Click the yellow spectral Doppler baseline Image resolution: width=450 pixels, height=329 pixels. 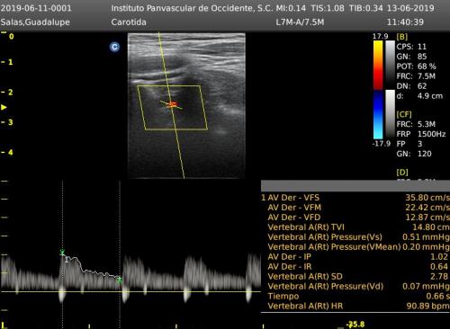click(x=130, y=291)
